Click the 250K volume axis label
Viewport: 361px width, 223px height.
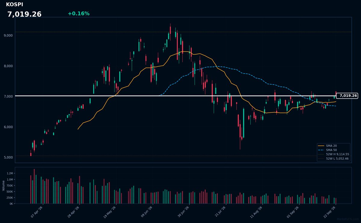pyautogui.click(x=9, y=198)
